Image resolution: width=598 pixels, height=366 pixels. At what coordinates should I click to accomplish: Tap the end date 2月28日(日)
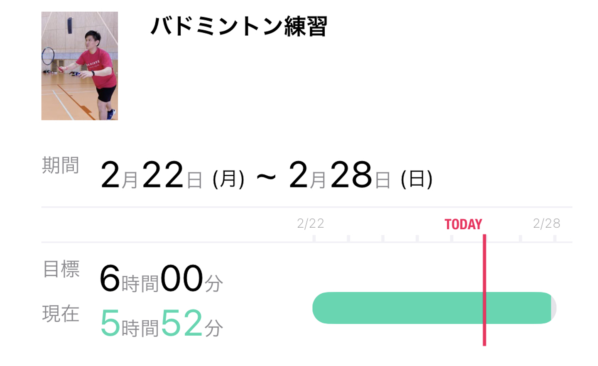click(x=360, y=176)
